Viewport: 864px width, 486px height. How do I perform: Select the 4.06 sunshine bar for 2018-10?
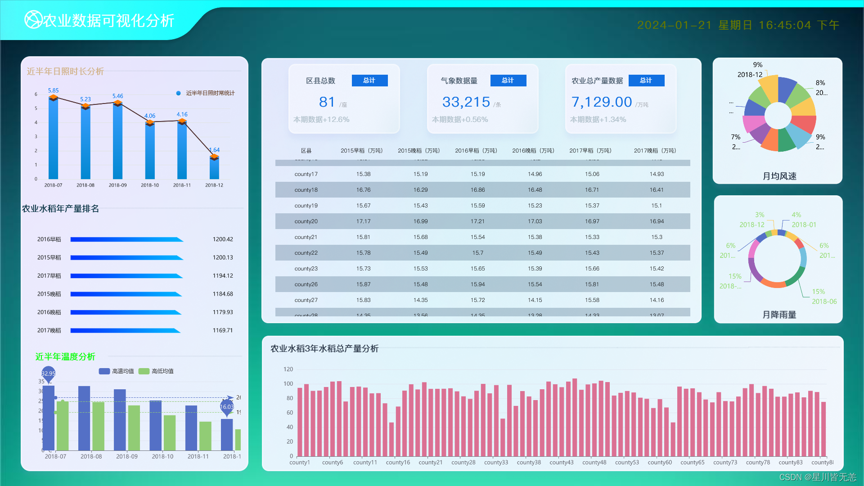tap(150, 151)
